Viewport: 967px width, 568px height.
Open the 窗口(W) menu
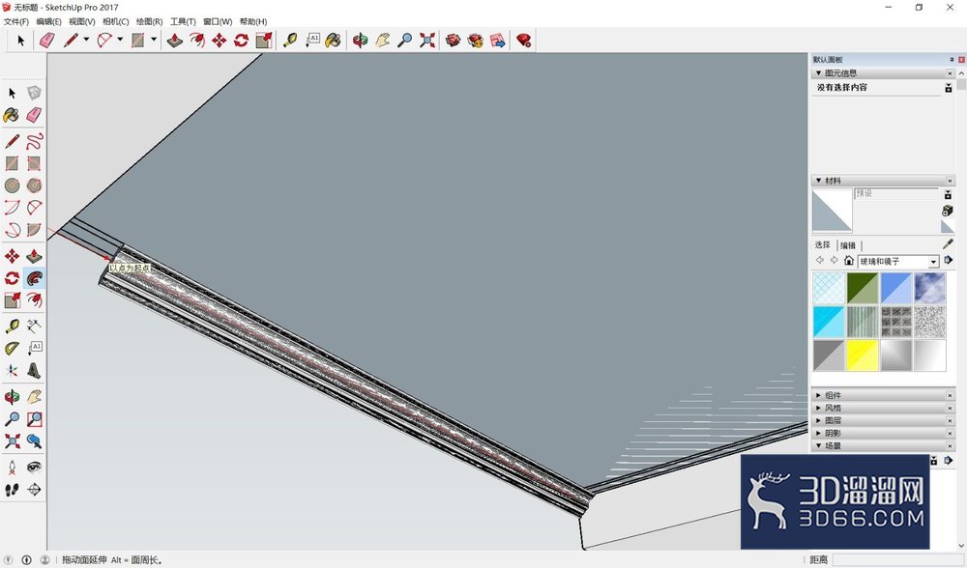[218, 21]
